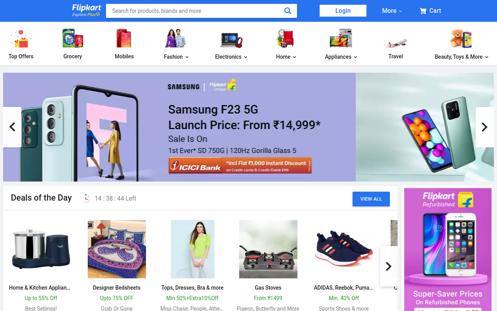Expand the Electronics category menu
Image resolution: width=497 pixels, height=311 pixels.
(x=231, y=57)
